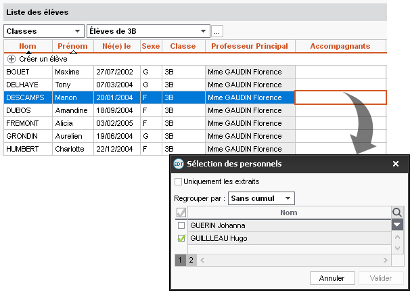410x291 pixels.
Task: Click birth date 22/12/2004
Action: 114,149
